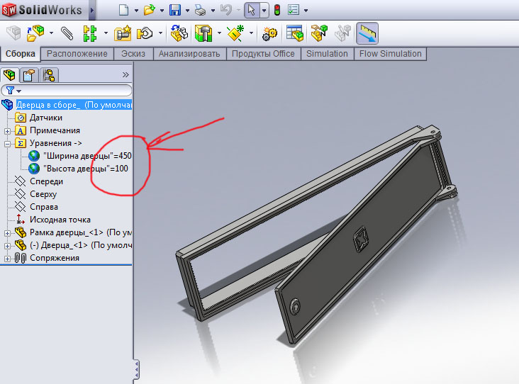
Task: Click the Save icon in the toolbar
Action: click(x=175, y=10)
